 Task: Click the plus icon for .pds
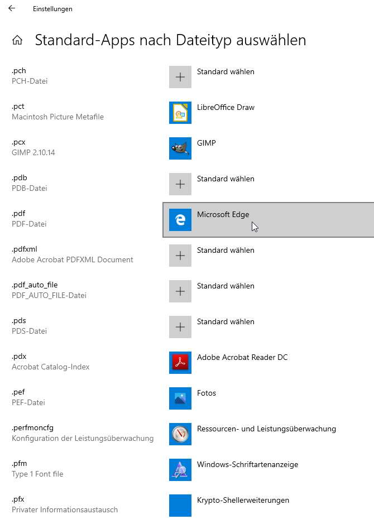pos(180,327)
